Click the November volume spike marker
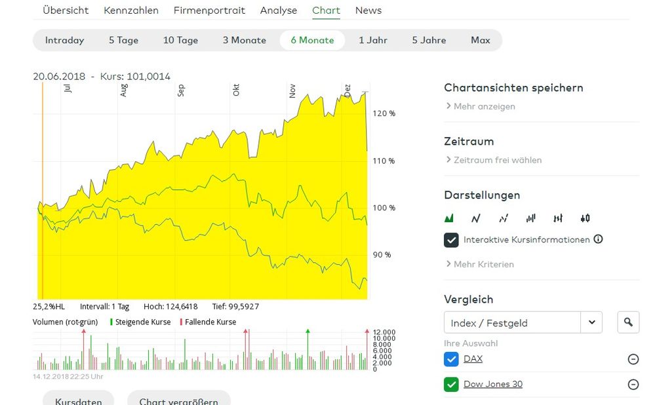This screenshot has height=405, width=655. tap(308, 332)
